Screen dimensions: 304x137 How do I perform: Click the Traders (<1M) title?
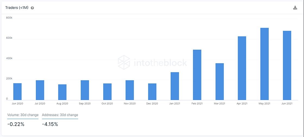17,8
